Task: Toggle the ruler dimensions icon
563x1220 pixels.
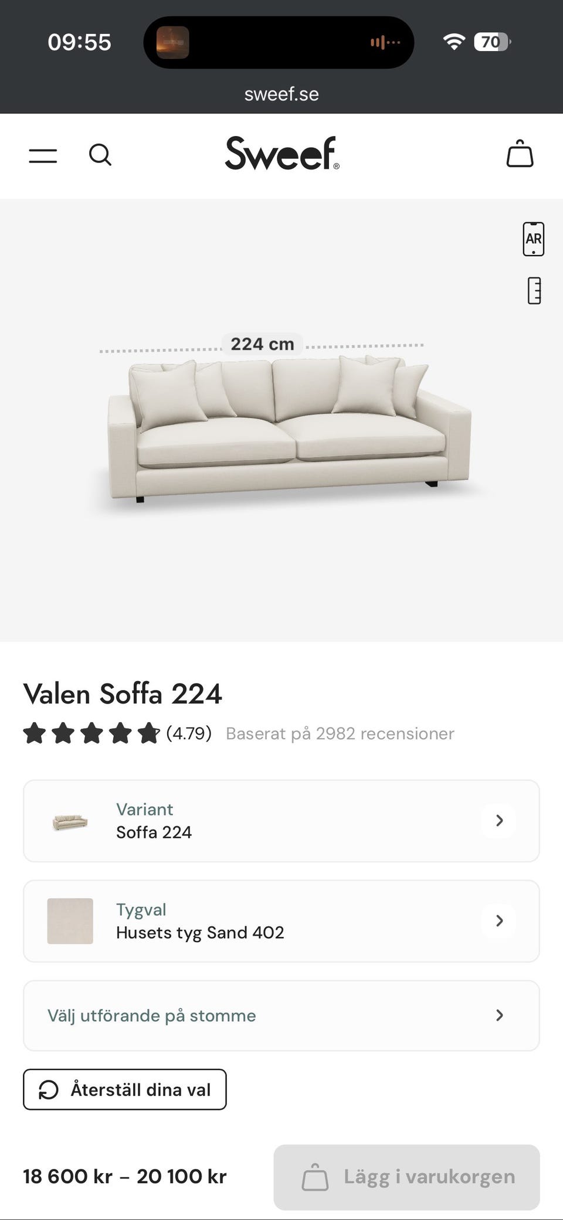Action: coord(534,291)
